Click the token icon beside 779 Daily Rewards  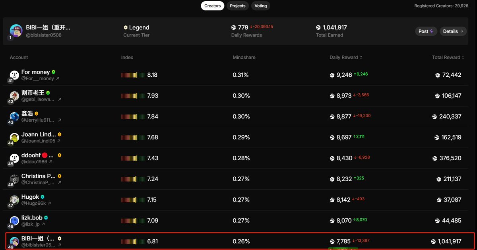[234, 27]
